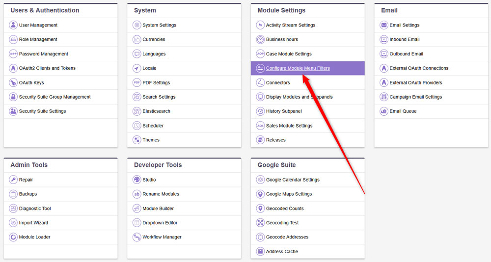Open the Backups page
The height and width of the screenshot is (262, 491).
point(28,194)
